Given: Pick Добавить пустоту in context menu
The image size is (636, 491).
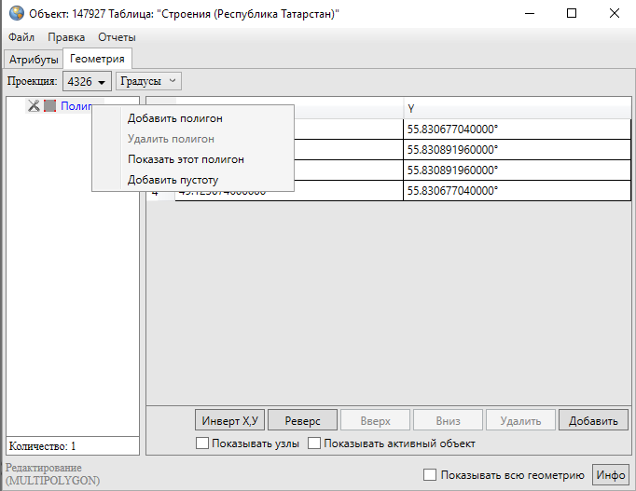Looking at the screenshot, I should point(173,180).
